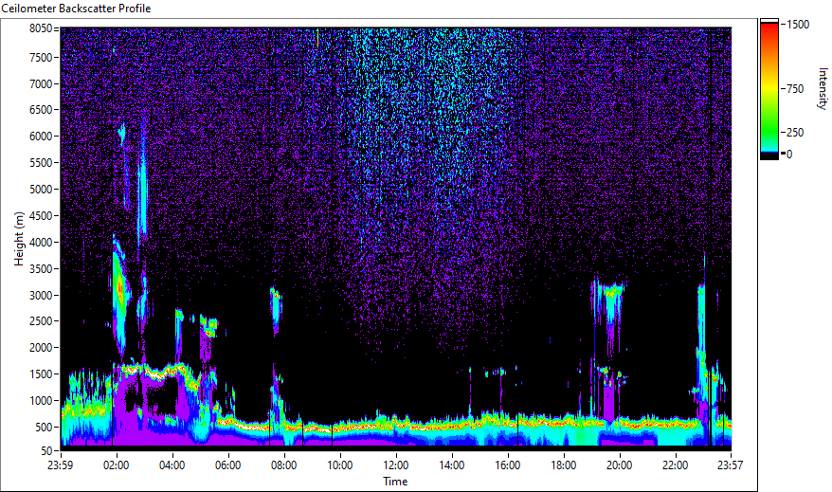Click the 6500 height tick label
The width and height of the screenshot is (832, 492).
pyautogui.click(x=41, y=110)
